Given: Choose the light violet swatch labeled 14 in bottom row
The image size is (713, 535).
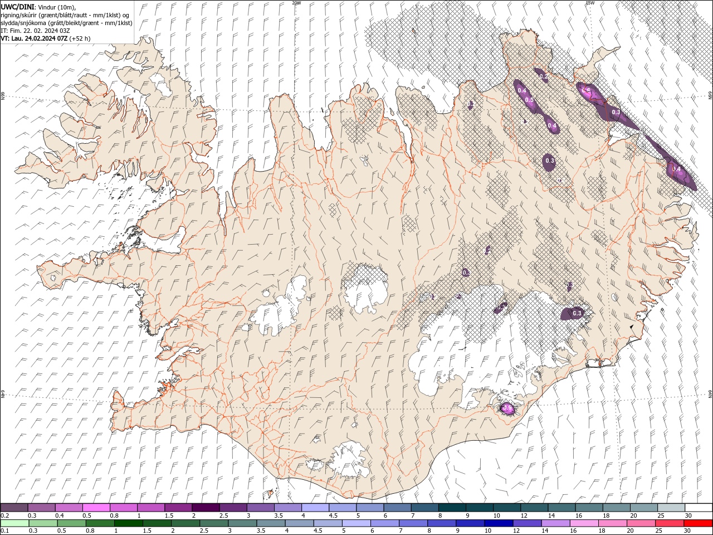Looking at the screenshot, I should [x=555, y=523].
